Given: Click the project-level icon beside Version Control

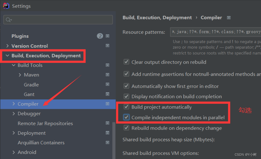Looking at the screenshot, I should tap(108, 46).
